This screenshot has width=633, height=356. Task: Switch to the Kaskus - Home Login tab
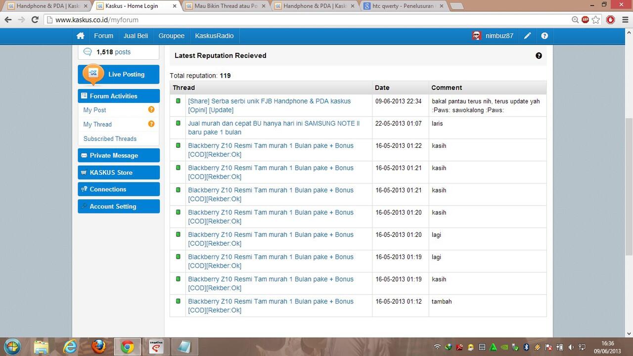[136, 6]
